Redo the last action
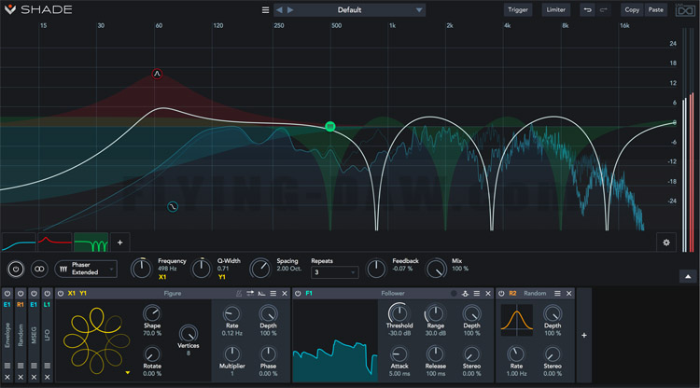 pos(604,10)
